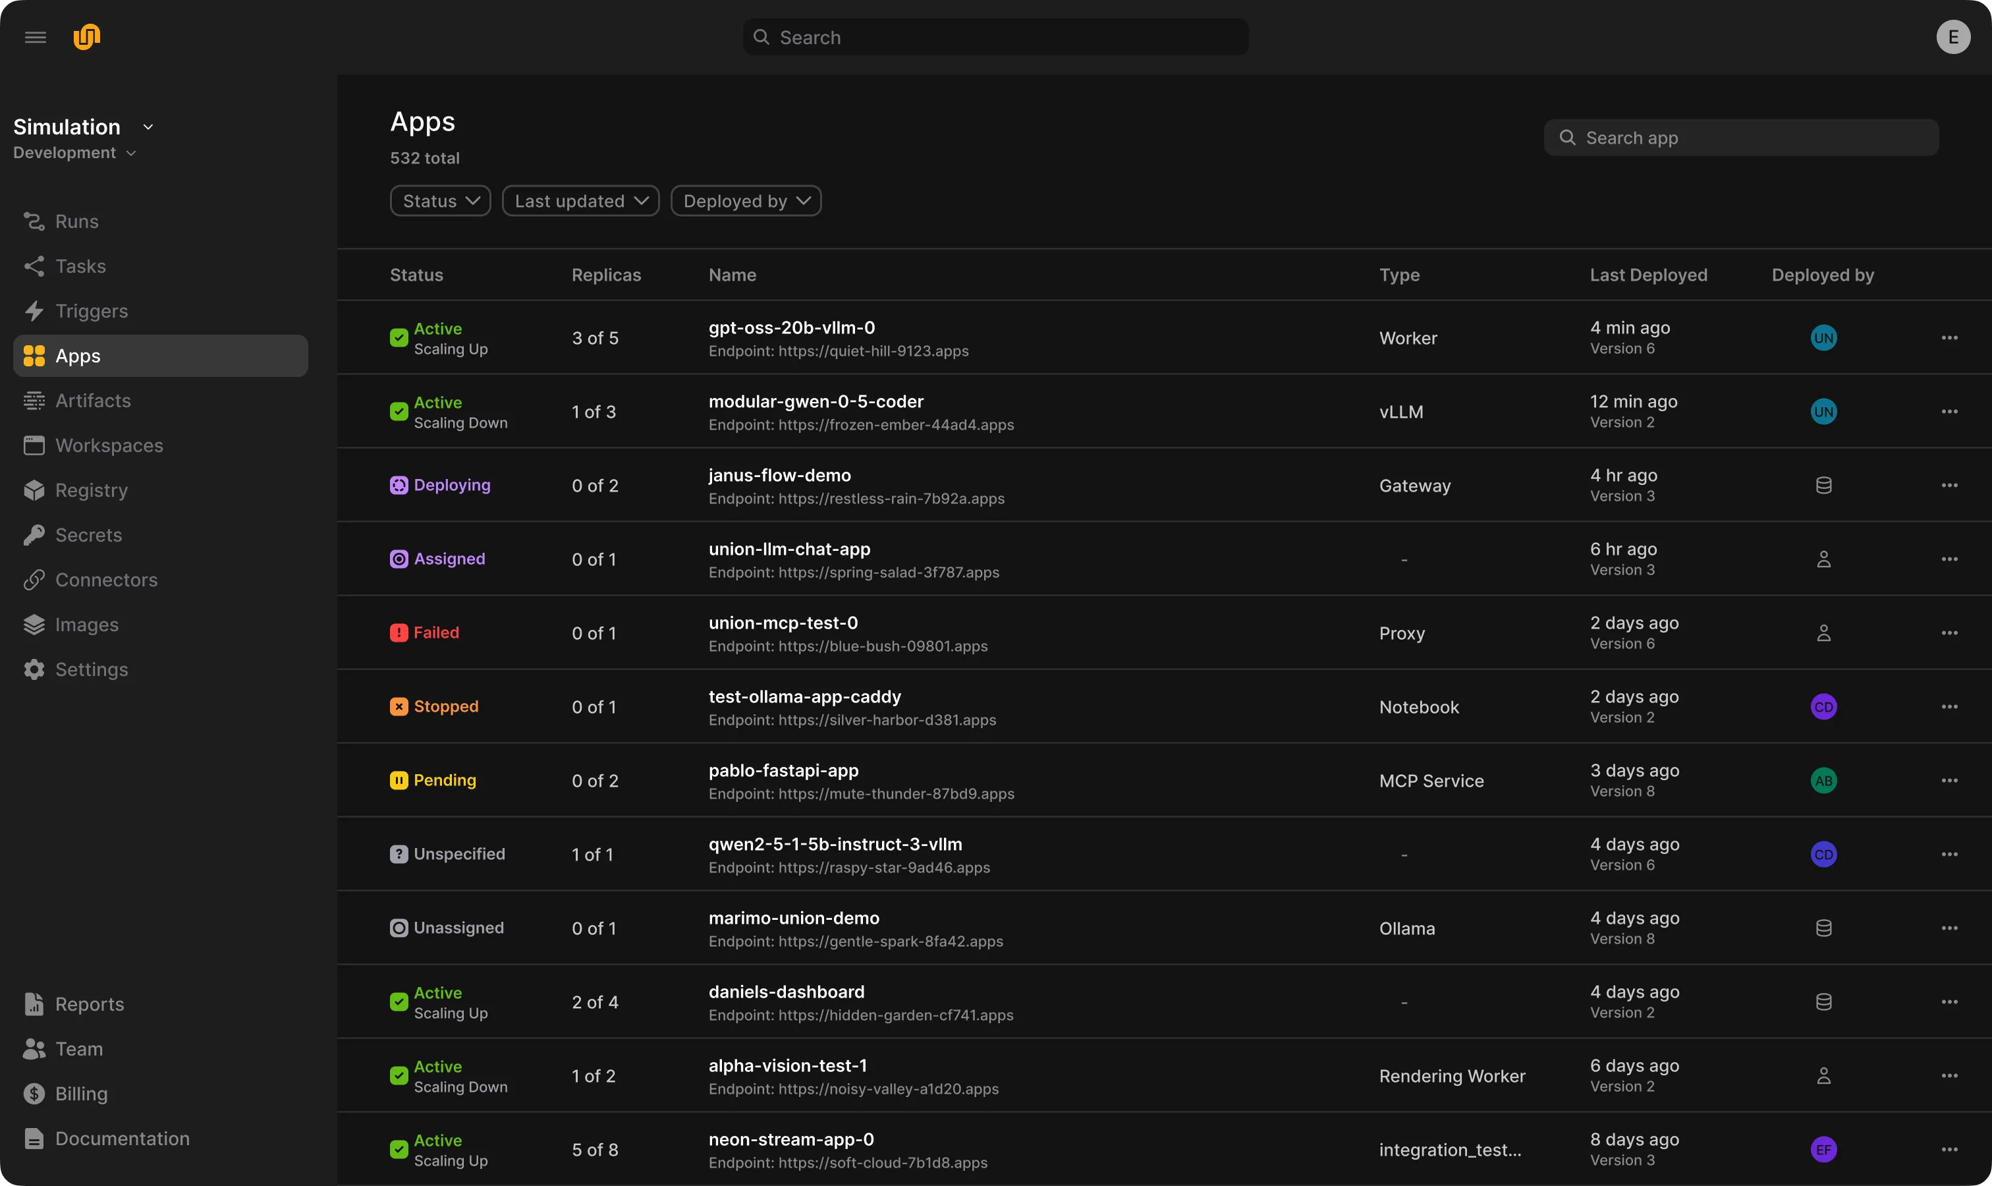1992x1186 pixels.
Task: Click the hamburger menu icon
Action: 35,38
